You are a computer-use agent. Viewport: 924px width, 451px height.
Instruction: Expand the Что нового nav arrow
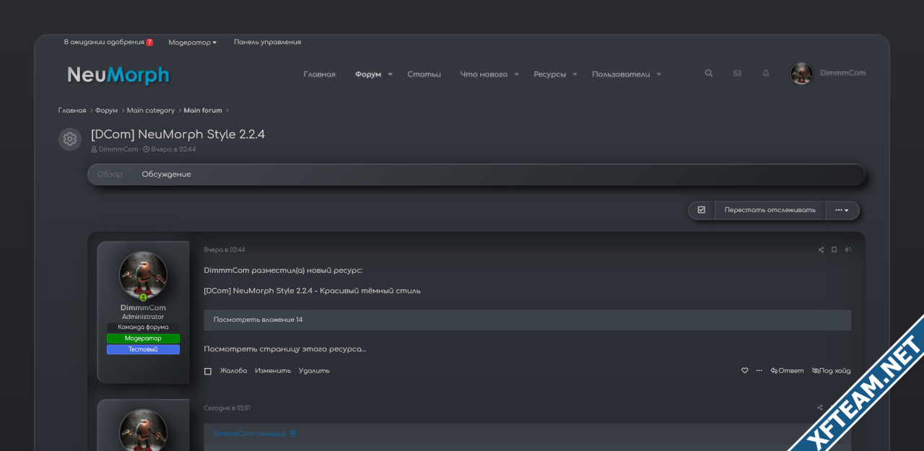pos(516,74)
